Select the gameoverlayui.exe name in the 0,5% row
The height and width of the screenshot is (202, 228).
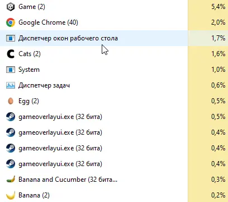click(60, 117)
